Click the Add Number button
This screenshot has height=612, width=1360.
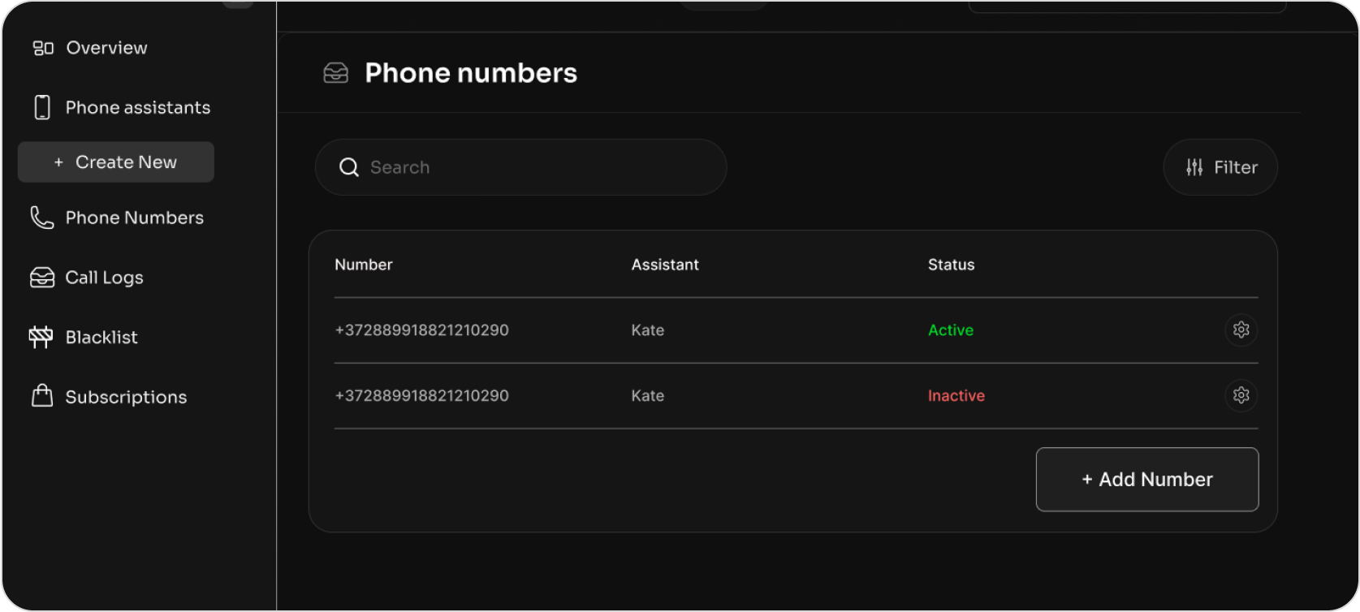coord(1146,479)
